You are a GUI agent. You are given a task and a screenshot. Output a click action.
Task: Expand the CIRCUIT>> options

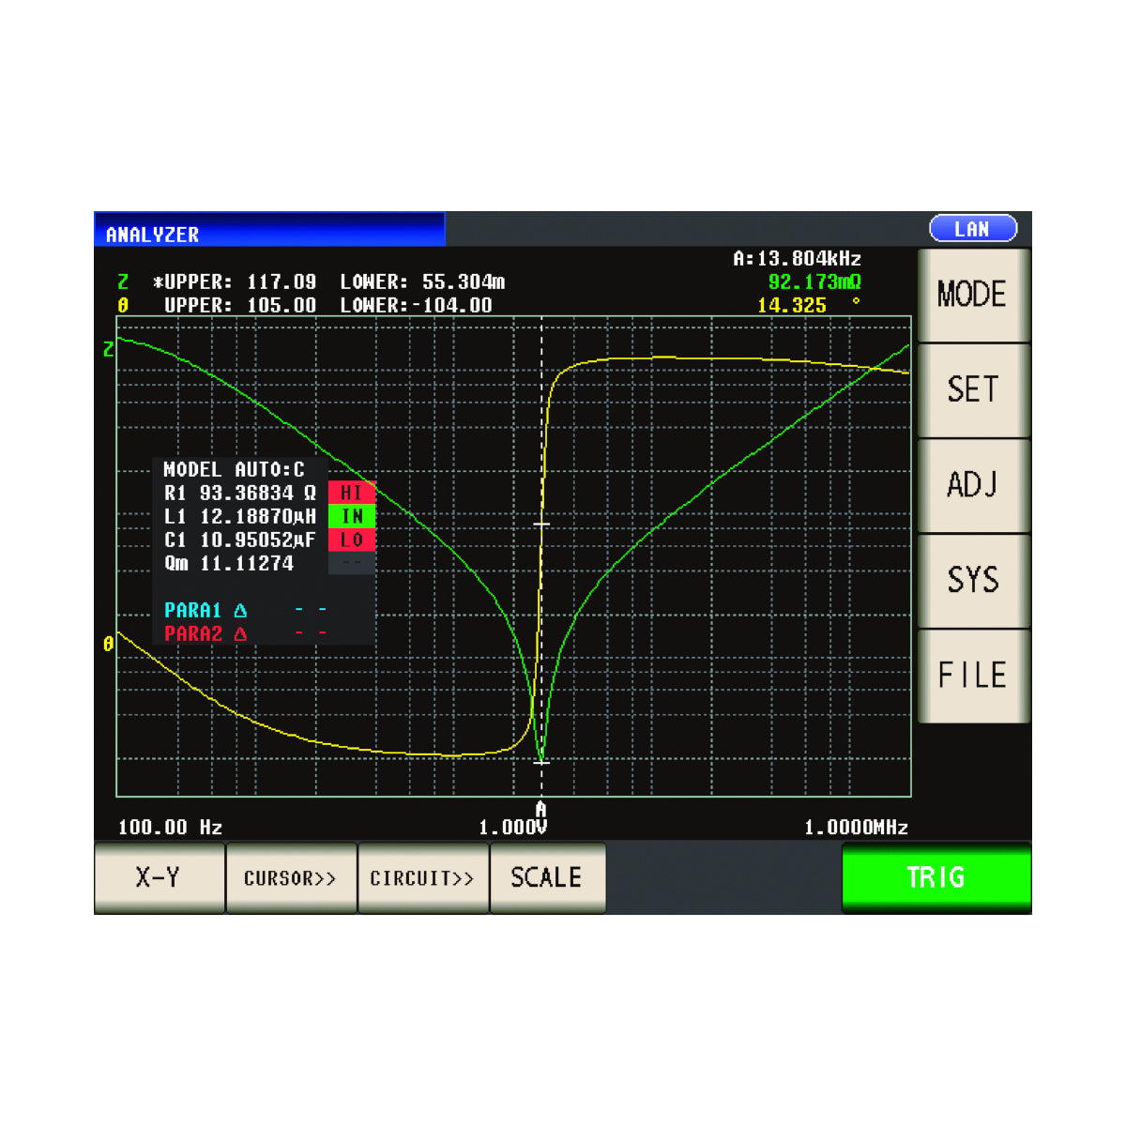[422, 877]
